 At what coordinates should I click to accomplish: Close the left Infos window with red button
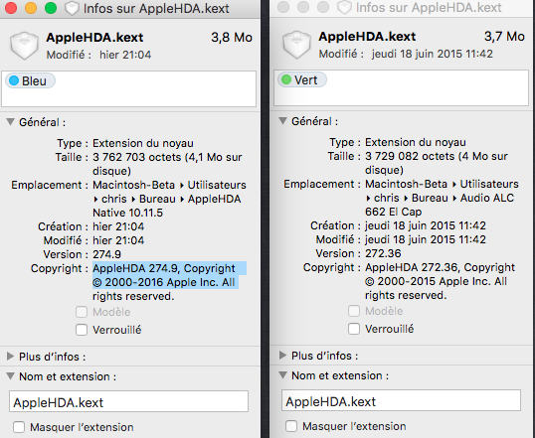[x=11, y=8]
